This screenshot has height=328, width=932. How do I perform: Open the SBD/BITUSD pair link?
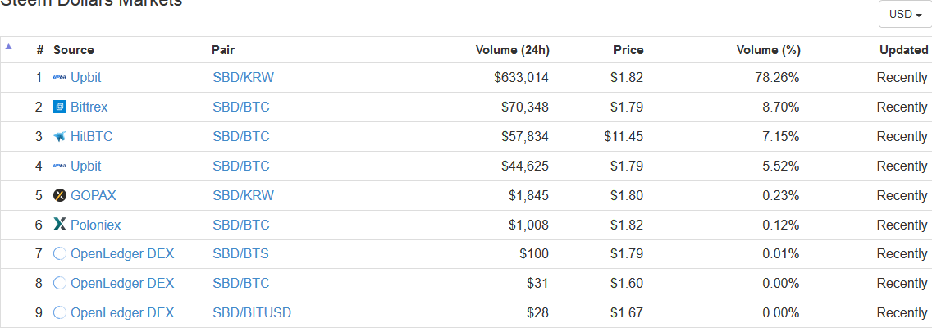pyautogui.click(x=251, y=313)
